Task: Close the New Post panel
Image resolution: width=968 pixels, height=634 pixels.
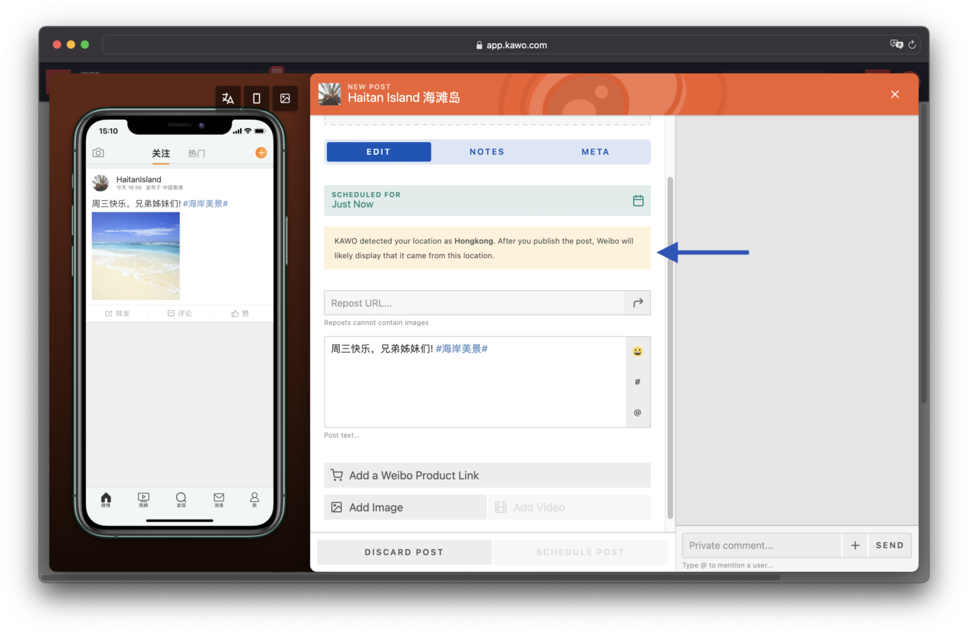Action: coord(894,94)
